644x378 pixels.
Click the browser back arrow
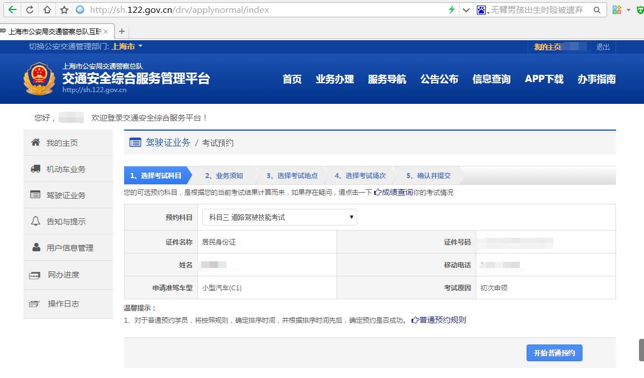(x=13, y=9)
